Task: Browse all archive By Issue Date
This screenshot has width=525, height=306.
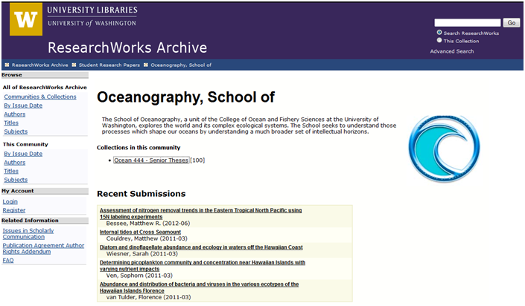Action: [x=23, y=105]
